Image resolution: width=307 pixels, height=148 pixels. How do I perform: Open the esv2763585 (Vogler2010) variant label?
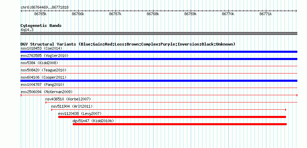click(44, 56)
